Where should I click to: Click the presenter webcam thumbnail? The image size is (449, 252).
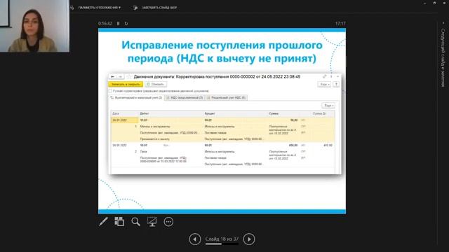tap(34, 26)
